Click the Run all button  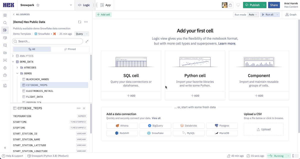pos(267,15)
